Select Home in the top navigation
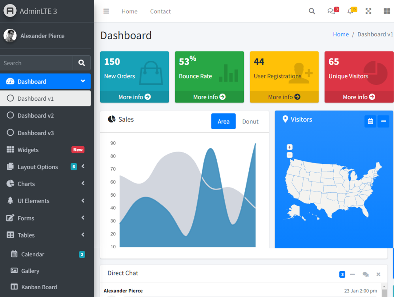Image resolution: width=394 pixels, height=297 pixels. [129, 11]
